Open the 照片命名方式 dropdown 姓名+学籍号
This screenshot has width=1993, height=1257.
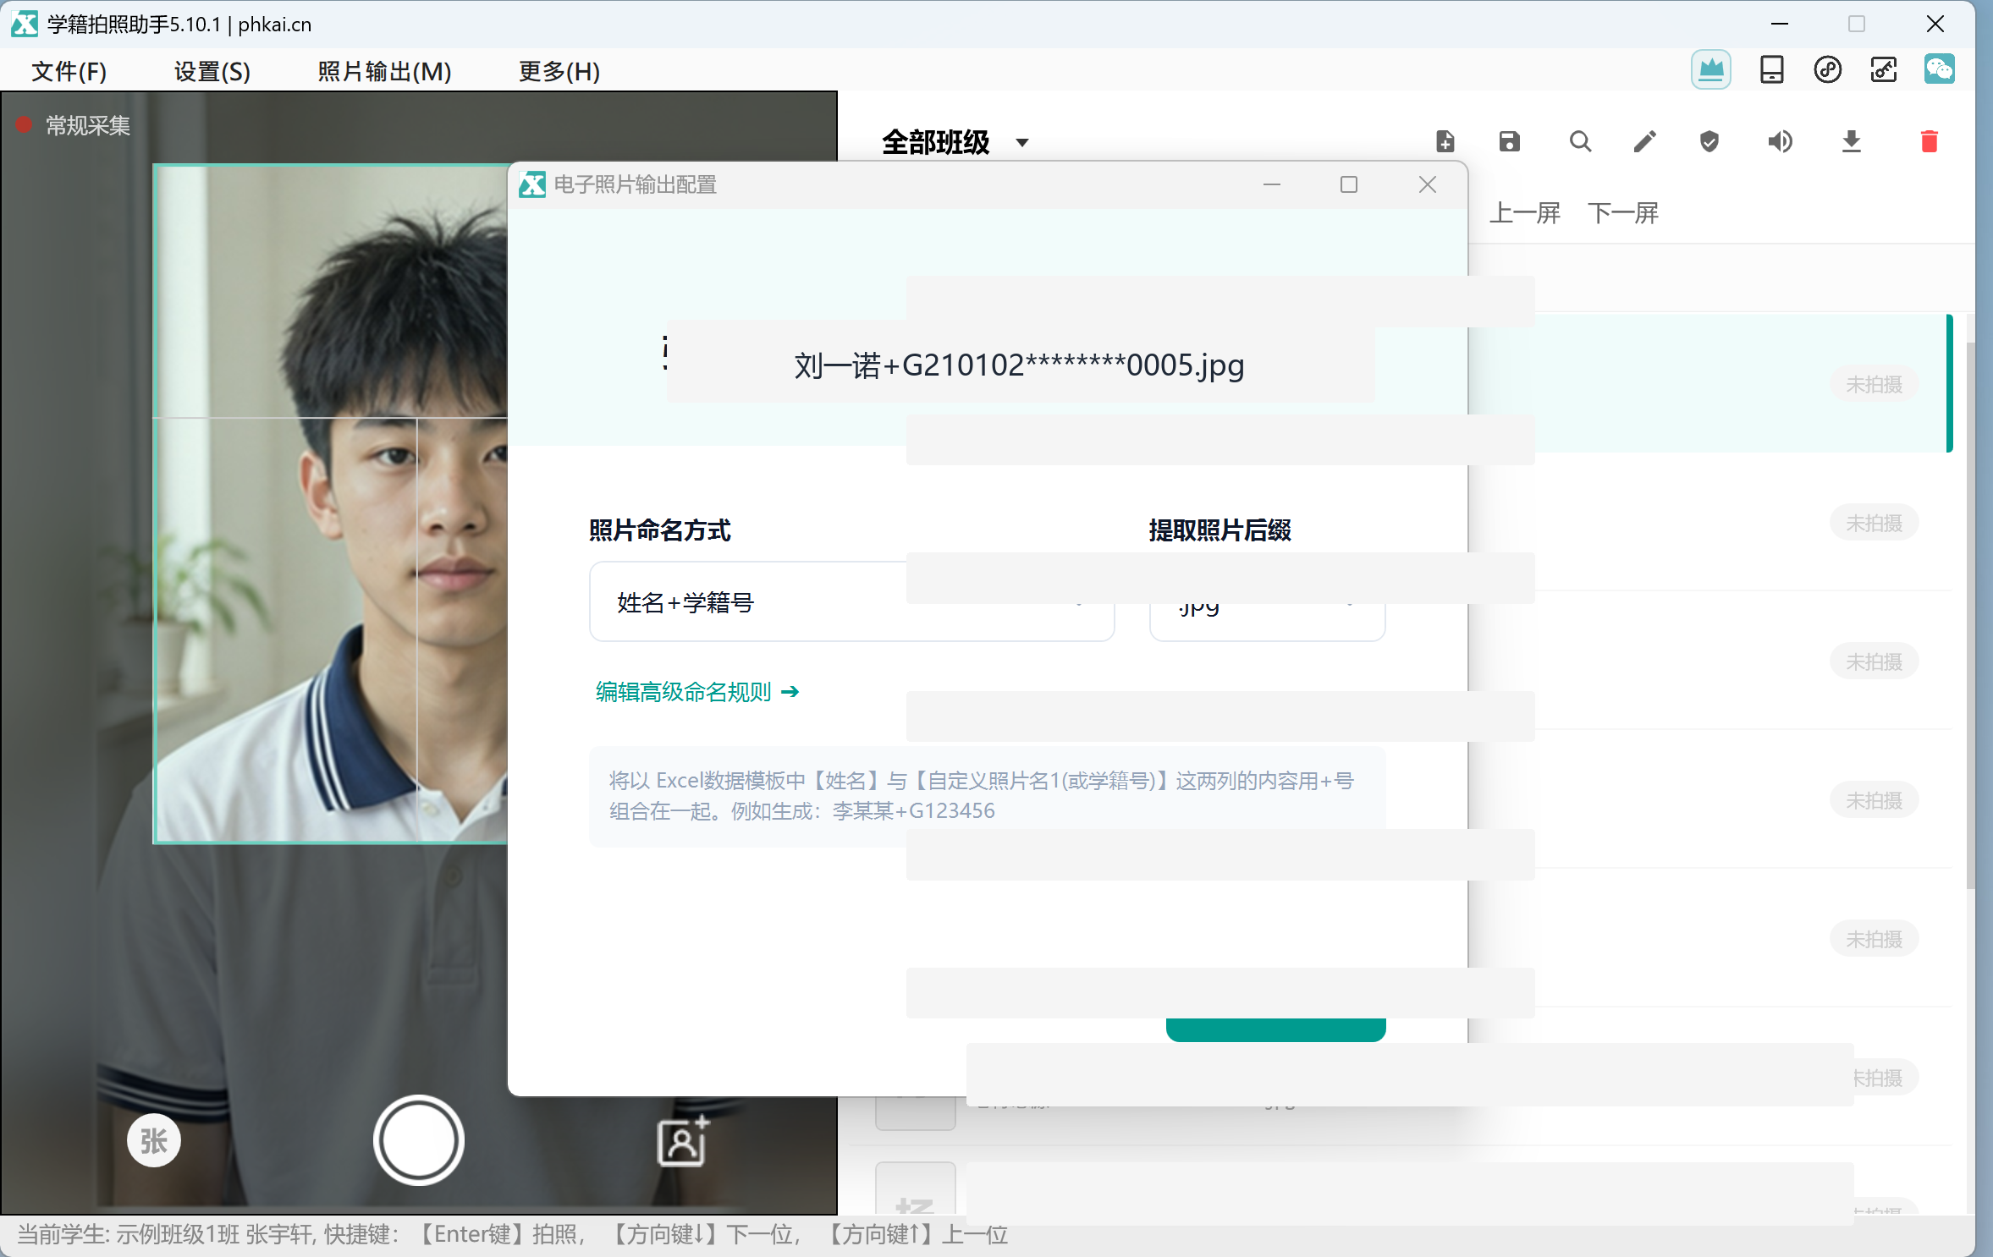pyautogui.click(x=851, y=602)
